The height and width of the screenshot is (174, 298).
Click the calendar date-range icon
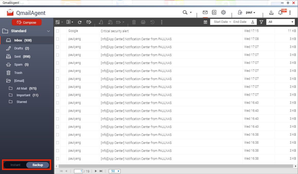(205, 22)
